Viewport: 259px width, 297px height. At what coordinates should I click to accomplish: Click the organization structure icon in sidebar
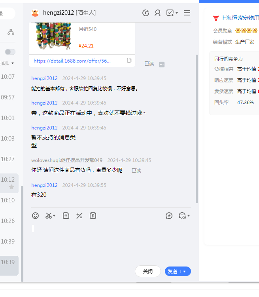(x=11, y=32)
